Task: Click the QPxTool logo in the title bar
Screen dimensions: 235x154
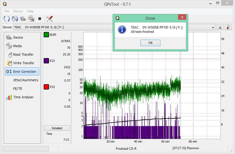Action: point(5,4)
